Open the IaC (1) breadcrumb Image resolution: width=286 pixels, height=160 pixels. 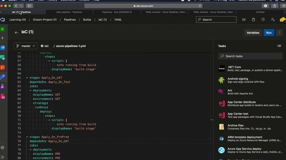point(102,20)
